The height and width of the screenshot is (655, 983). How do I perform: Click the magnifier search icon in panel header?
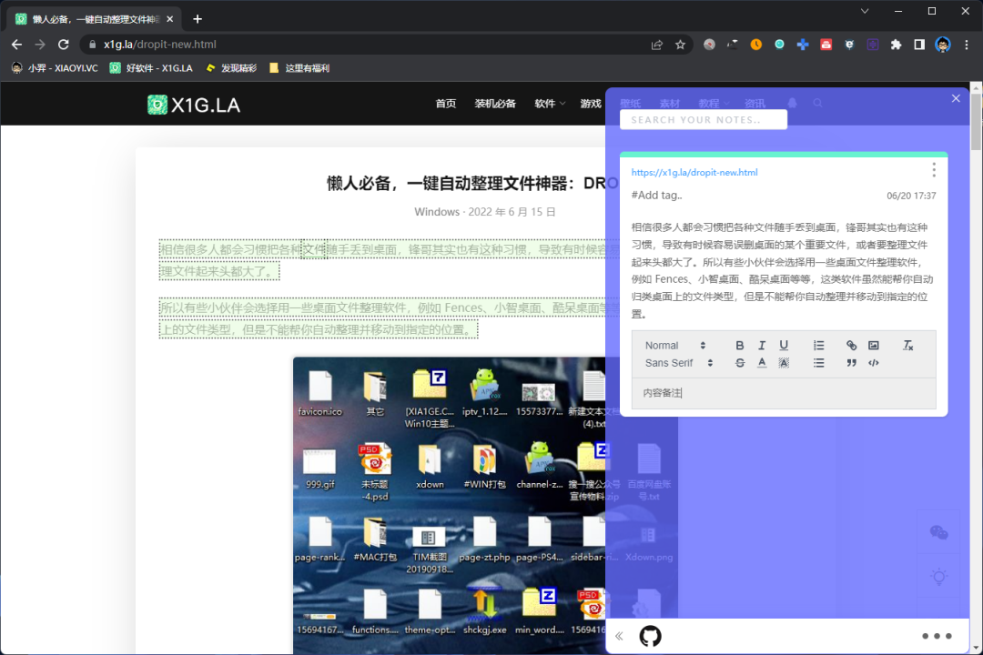[x=817, y=102]
